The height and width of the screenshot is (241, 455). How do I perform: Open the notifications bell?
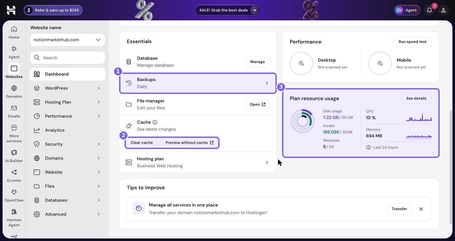click(x=429, y=10)
